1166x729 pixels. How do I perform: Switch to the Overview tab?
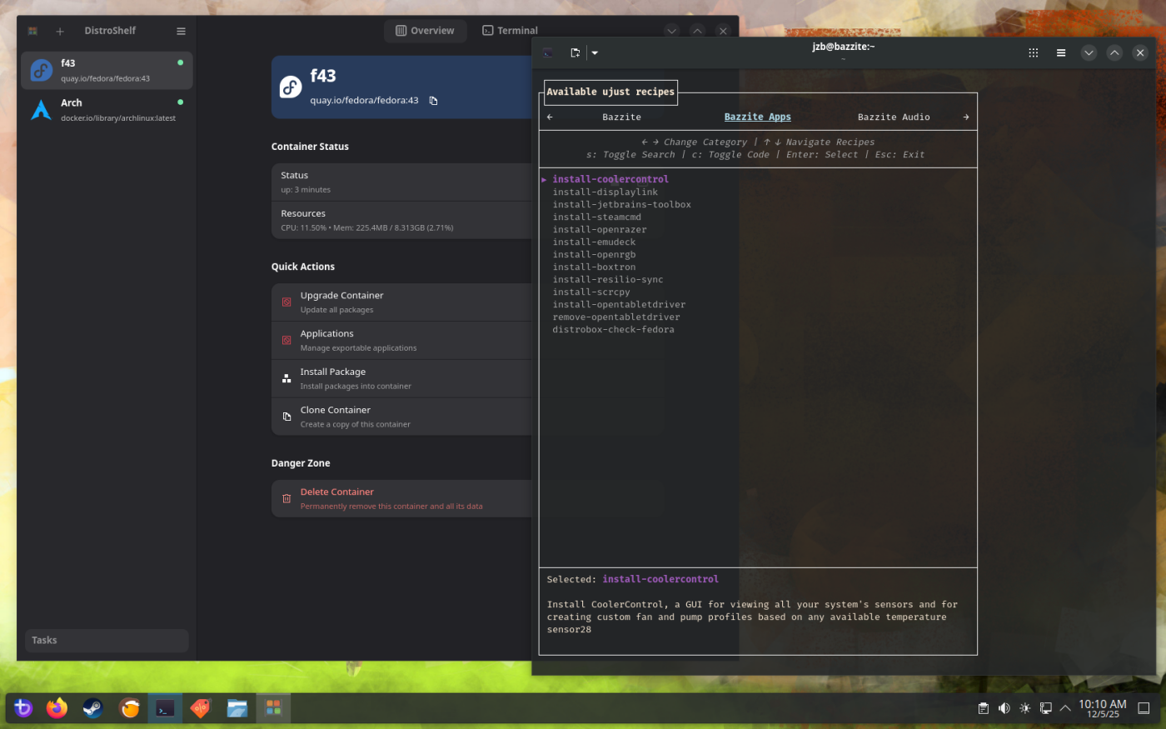point(425,31)
